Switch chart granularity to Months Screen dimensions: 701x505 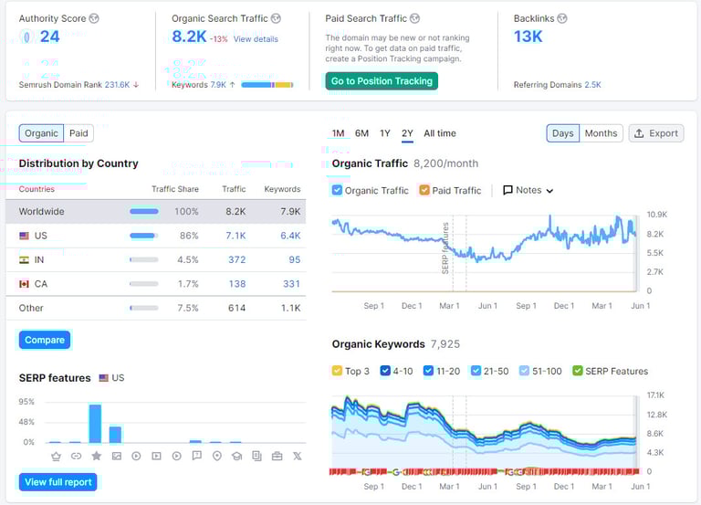[x=601, y=133]
